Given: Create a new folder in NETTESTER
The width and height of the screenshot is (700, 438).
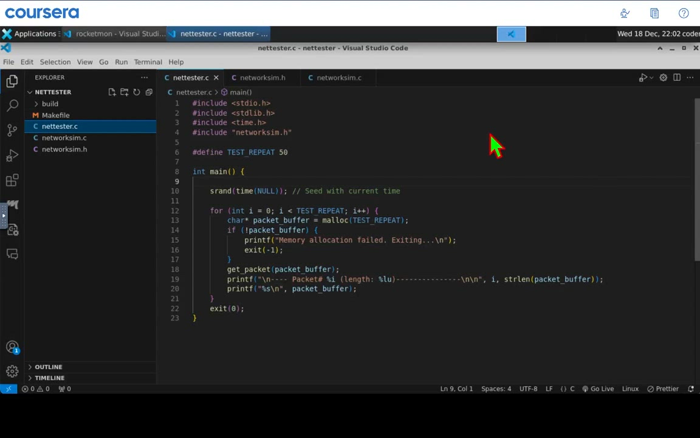Looking at the screenshot, I should [x=125, y=92].
